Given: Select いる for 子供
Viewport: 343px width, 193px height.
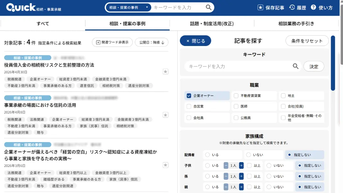Looking at the screenshot, I should click(x=207, y=166).
